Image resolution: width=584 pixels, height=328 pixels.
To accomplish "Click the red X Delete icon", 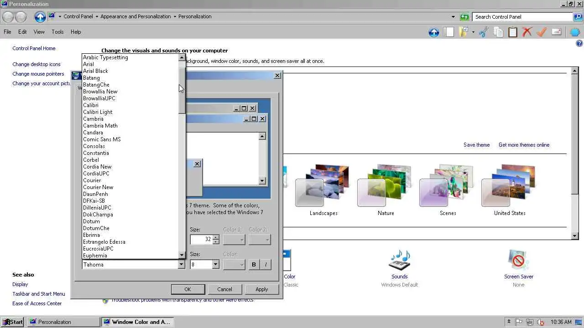I will (527, 32).
